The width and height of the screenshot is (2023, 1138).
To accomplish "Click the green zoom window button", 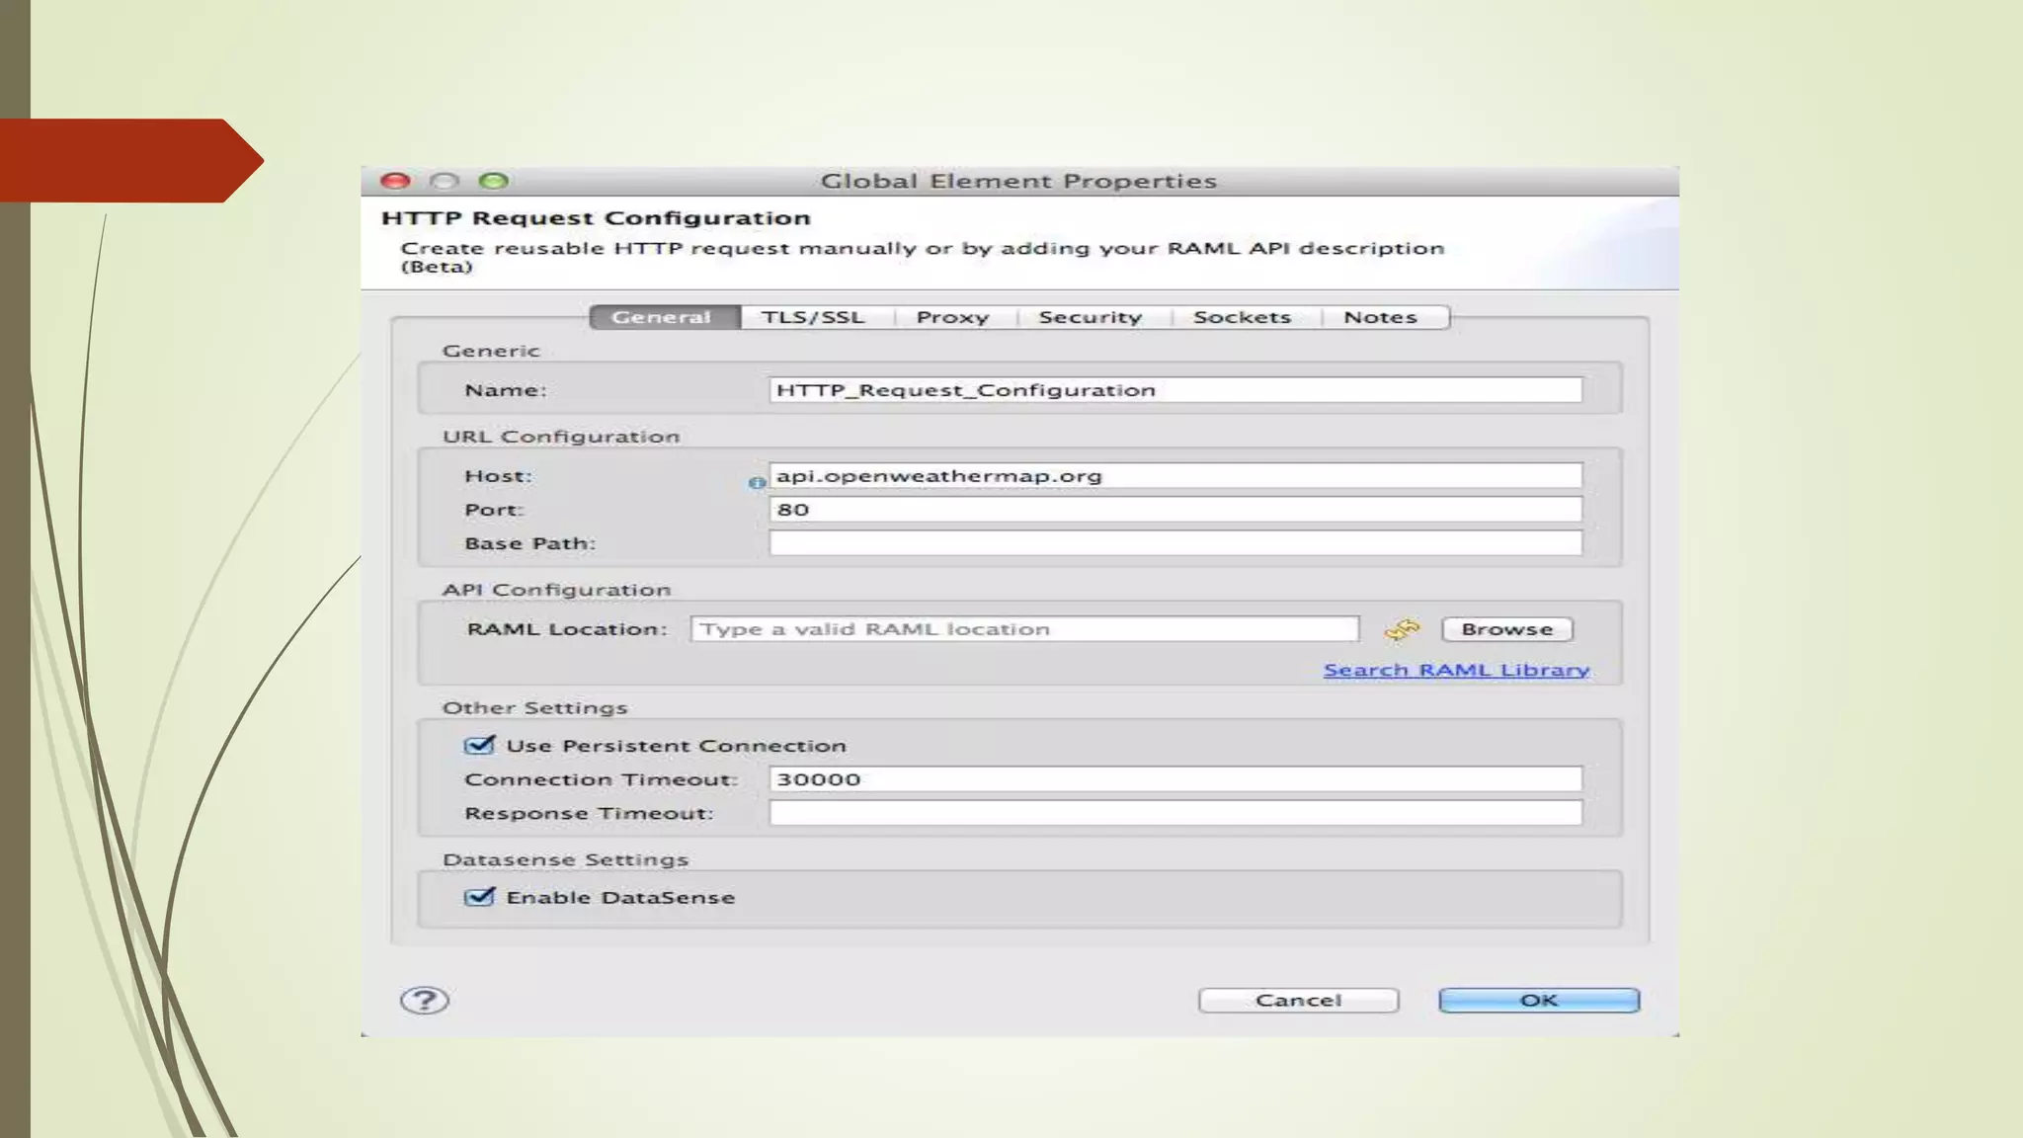I will pyautogui.click(x=493, y=181).
